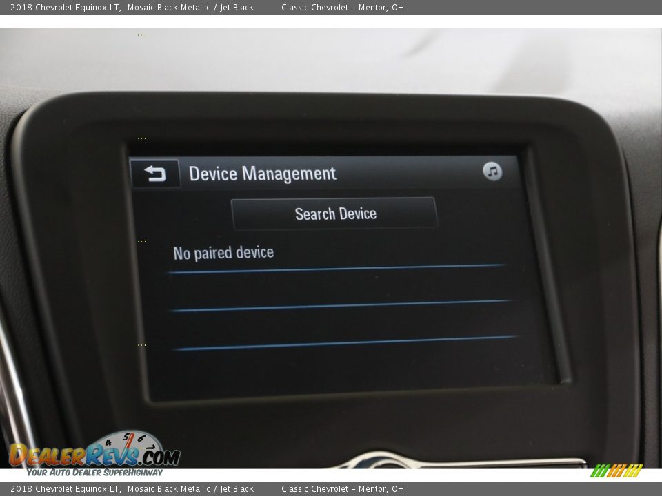Tap the music note audio icon
662x496 pixels.
point(492,172)
